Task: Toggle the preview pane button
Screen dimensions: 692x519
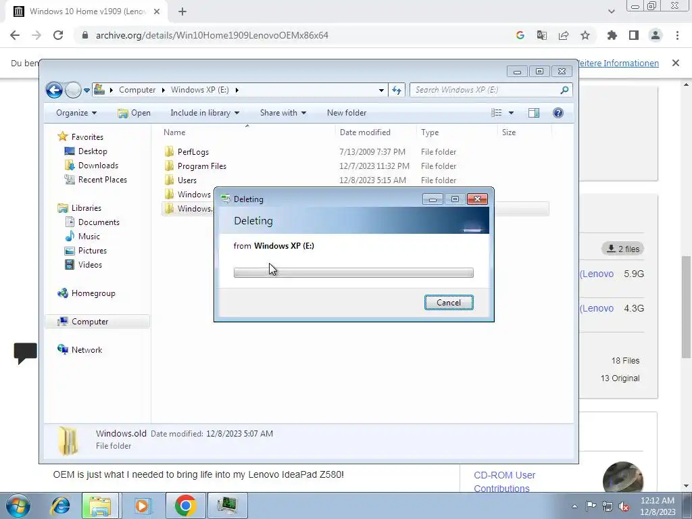Action: point(534,113)
